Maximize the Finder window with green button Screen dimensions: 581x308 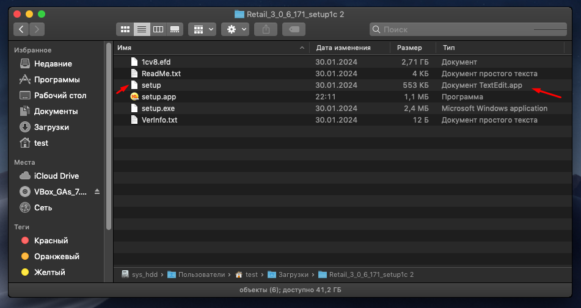point(42,14)
